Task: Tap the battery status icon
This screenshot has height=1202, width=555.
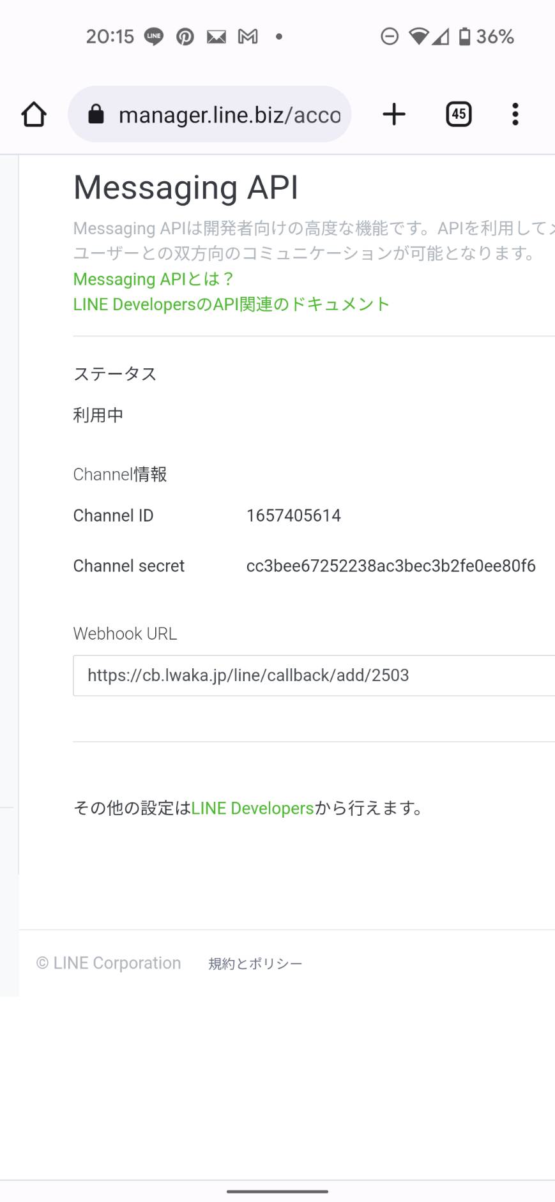Action: (x=465, y=37)
